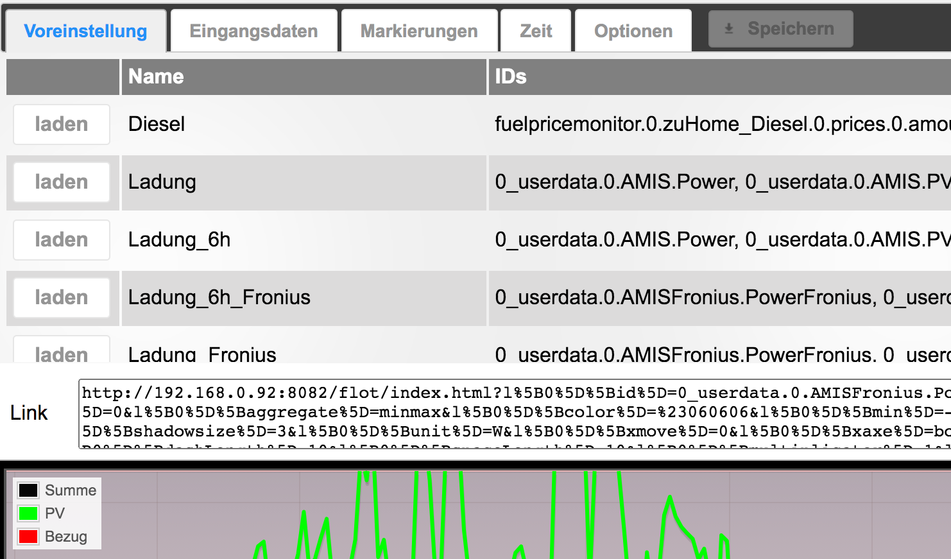Load the Ladung_6h preset
This screenshot has height=559, width=951.
[62, 240]
